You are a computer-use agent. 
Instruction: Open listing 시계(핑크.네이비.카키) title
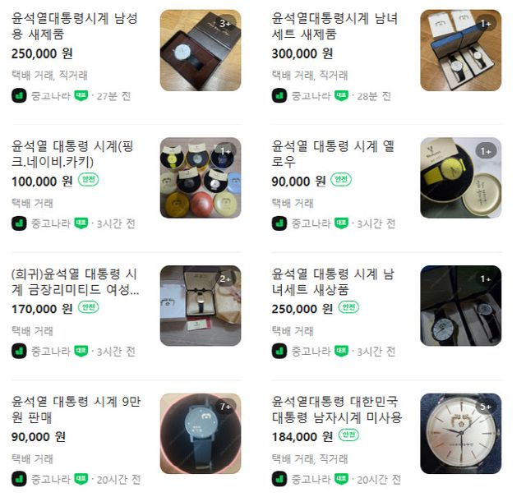72,154
